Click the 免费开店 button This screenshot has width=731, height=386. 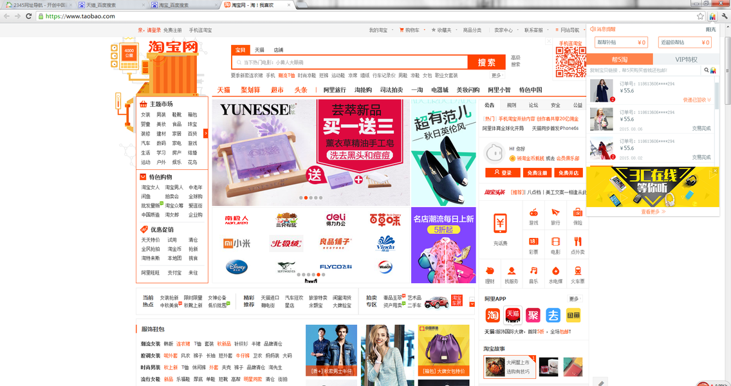pyautogui.click(x=568, y=173)
